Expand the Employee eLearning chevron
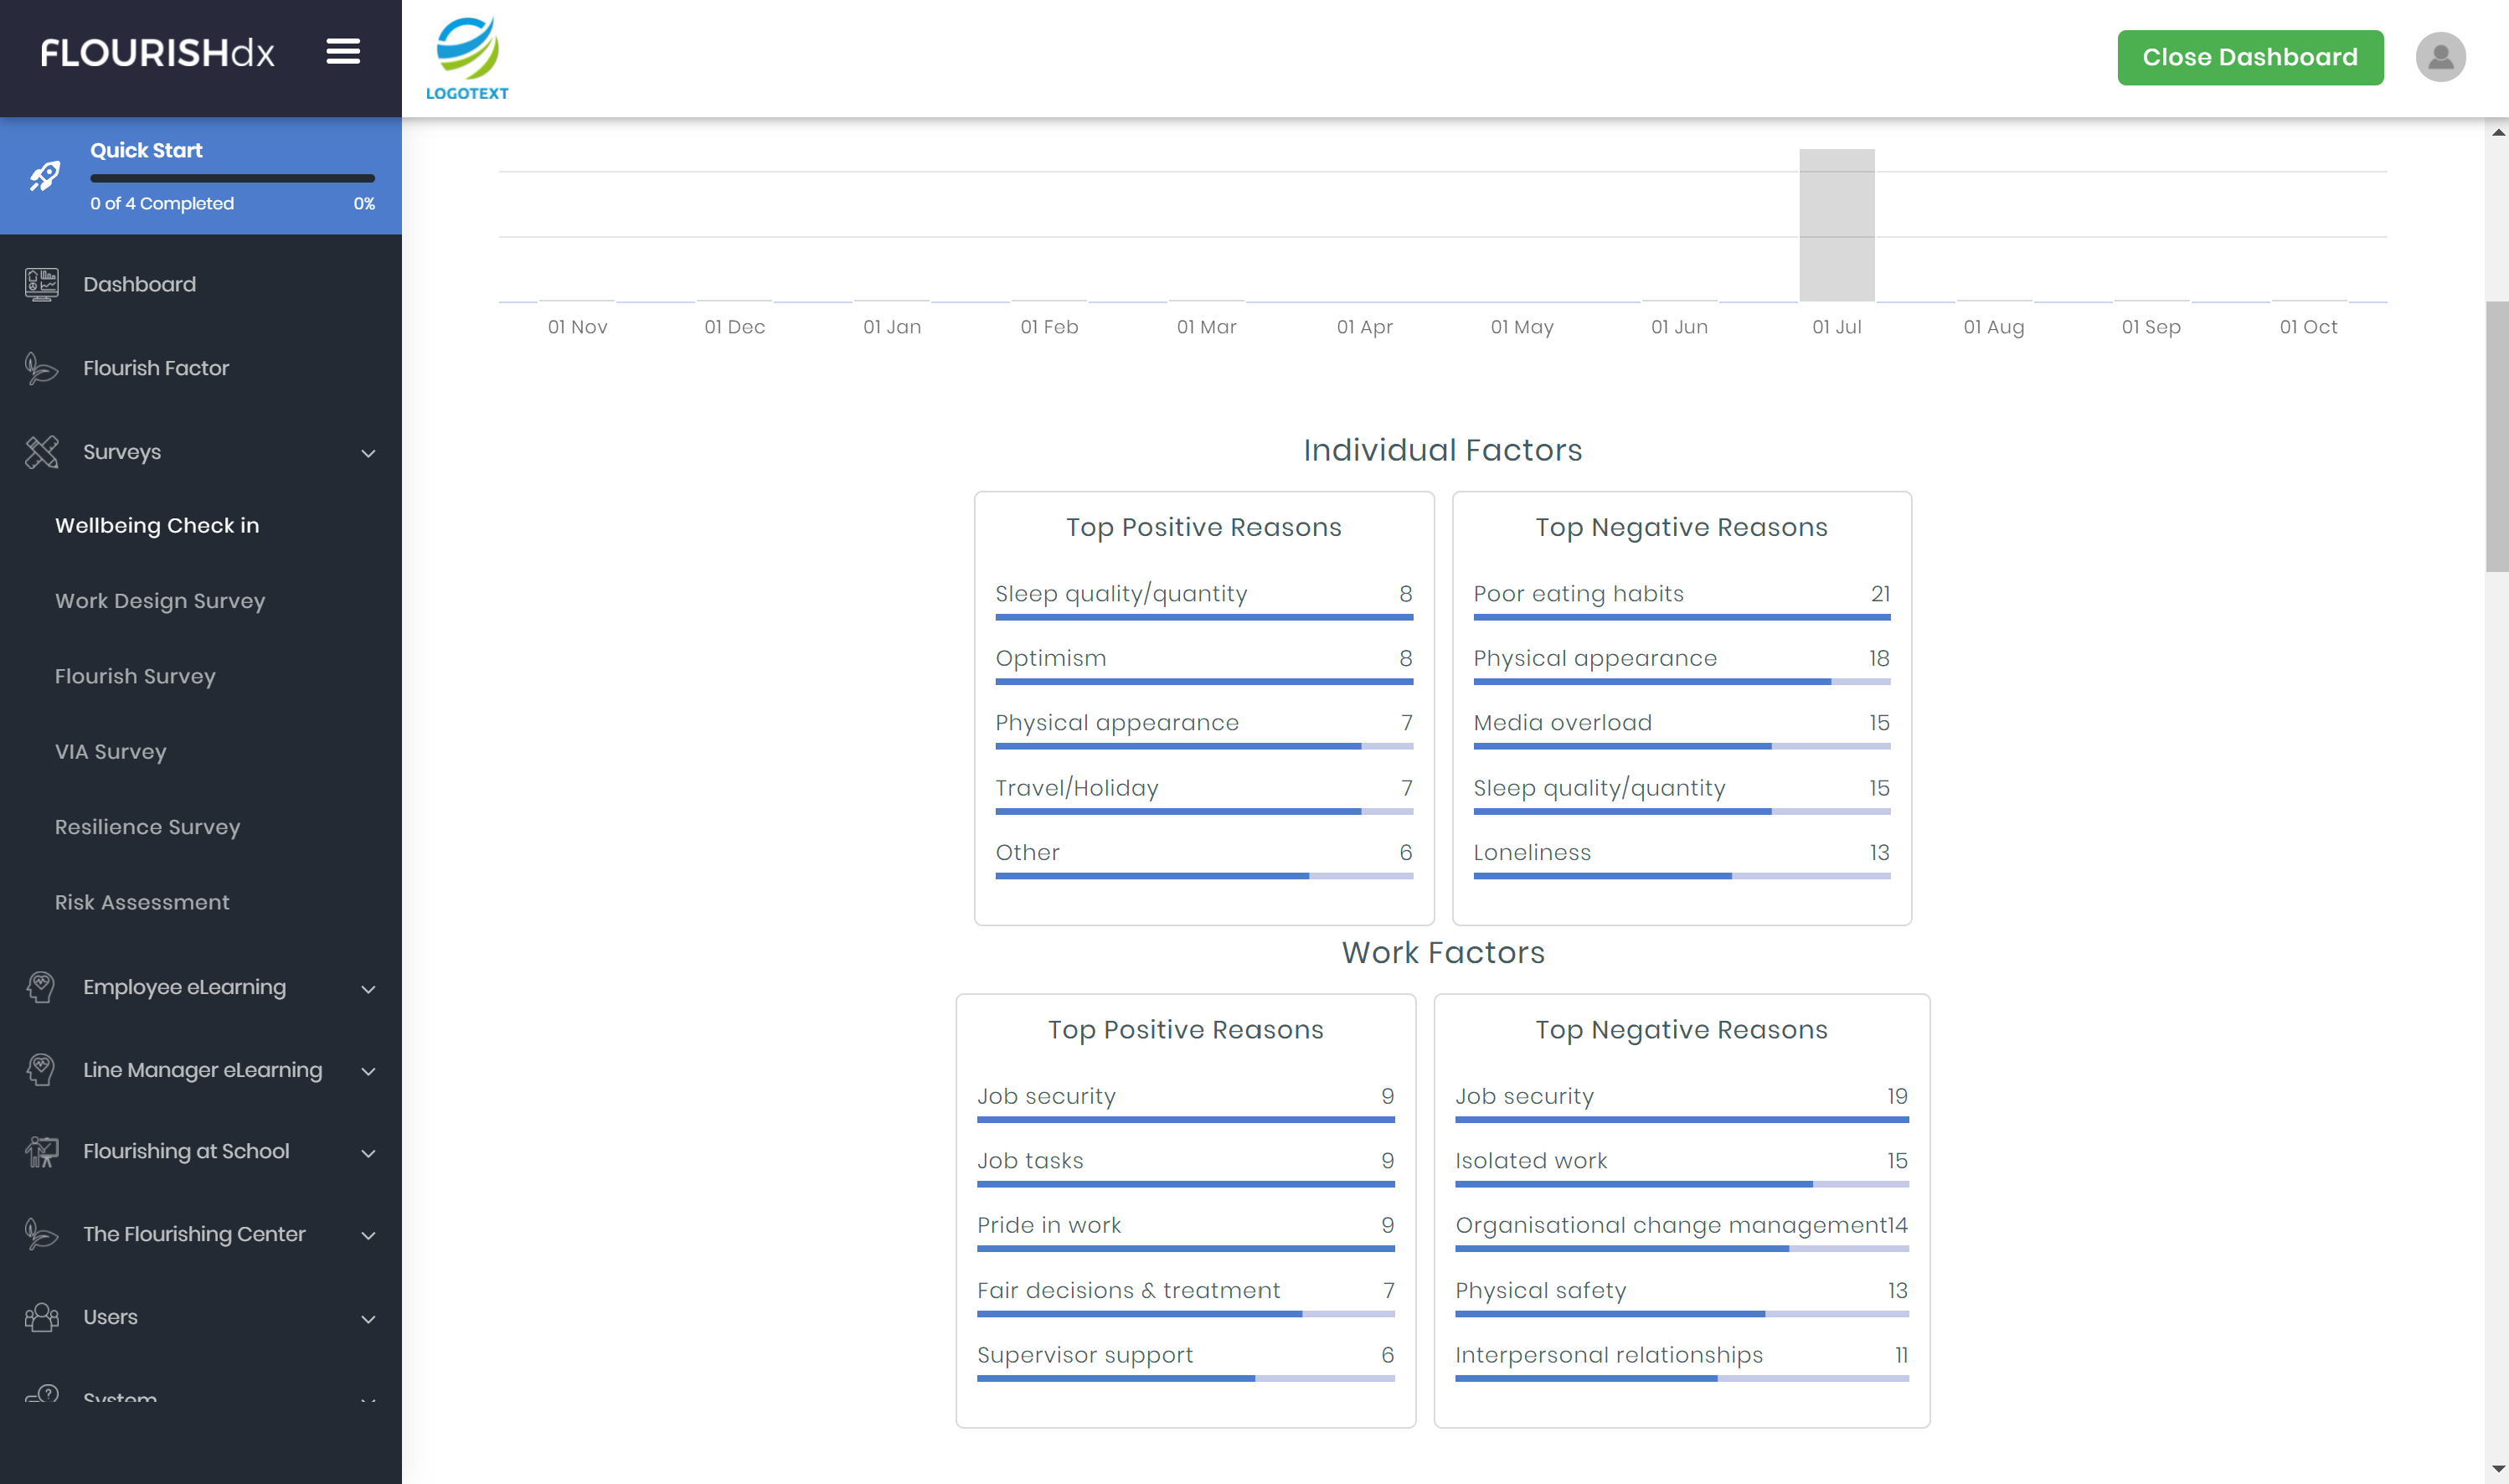The image size is (2509, 1484). point(368,989)
